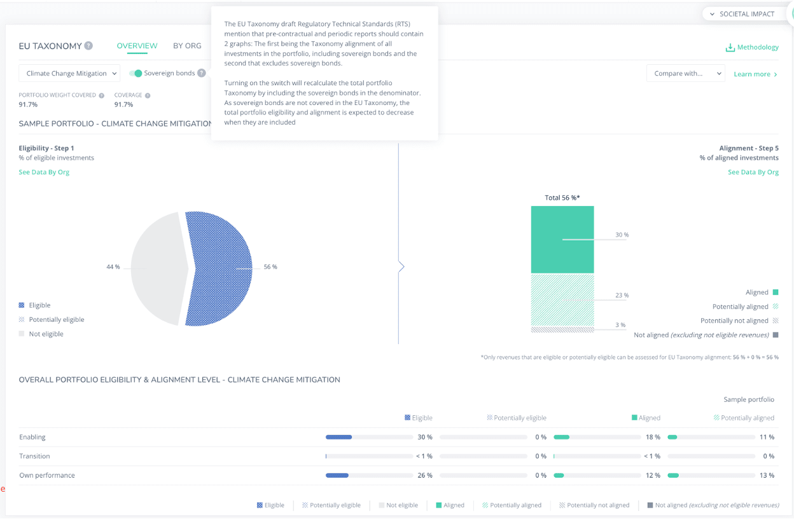Click See Data By Org under Alignment

click(753, 172)
